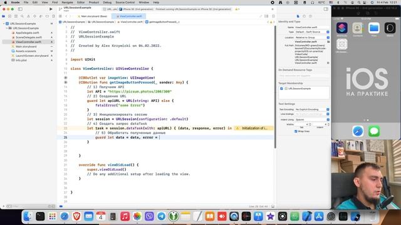401x225 pixels.
Task: Open the Source Control menu
Action: 125,2
